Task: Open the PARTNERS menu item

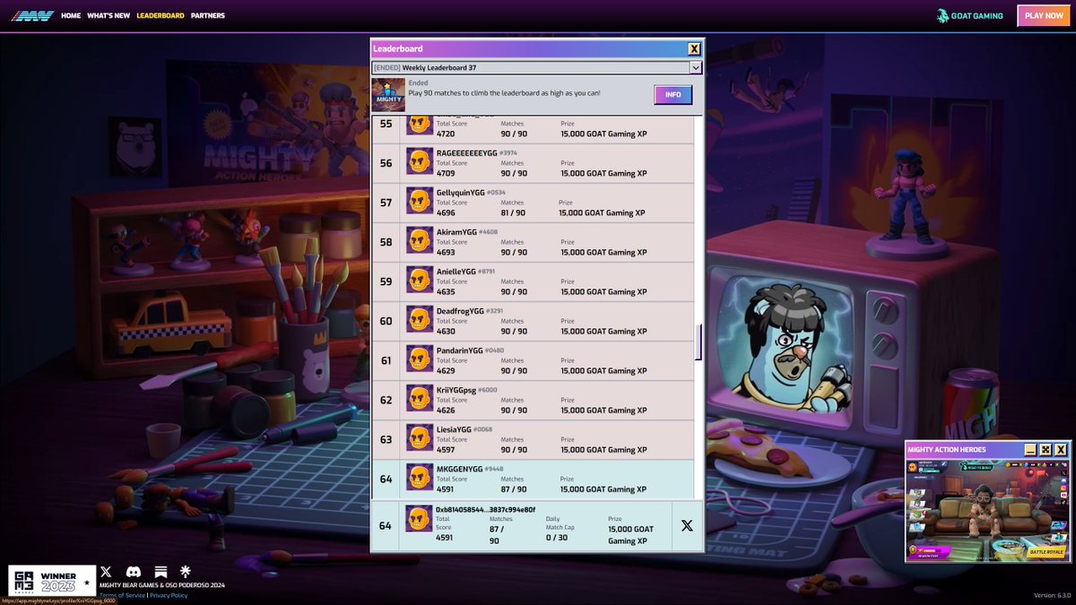Action: click(208, 14)
